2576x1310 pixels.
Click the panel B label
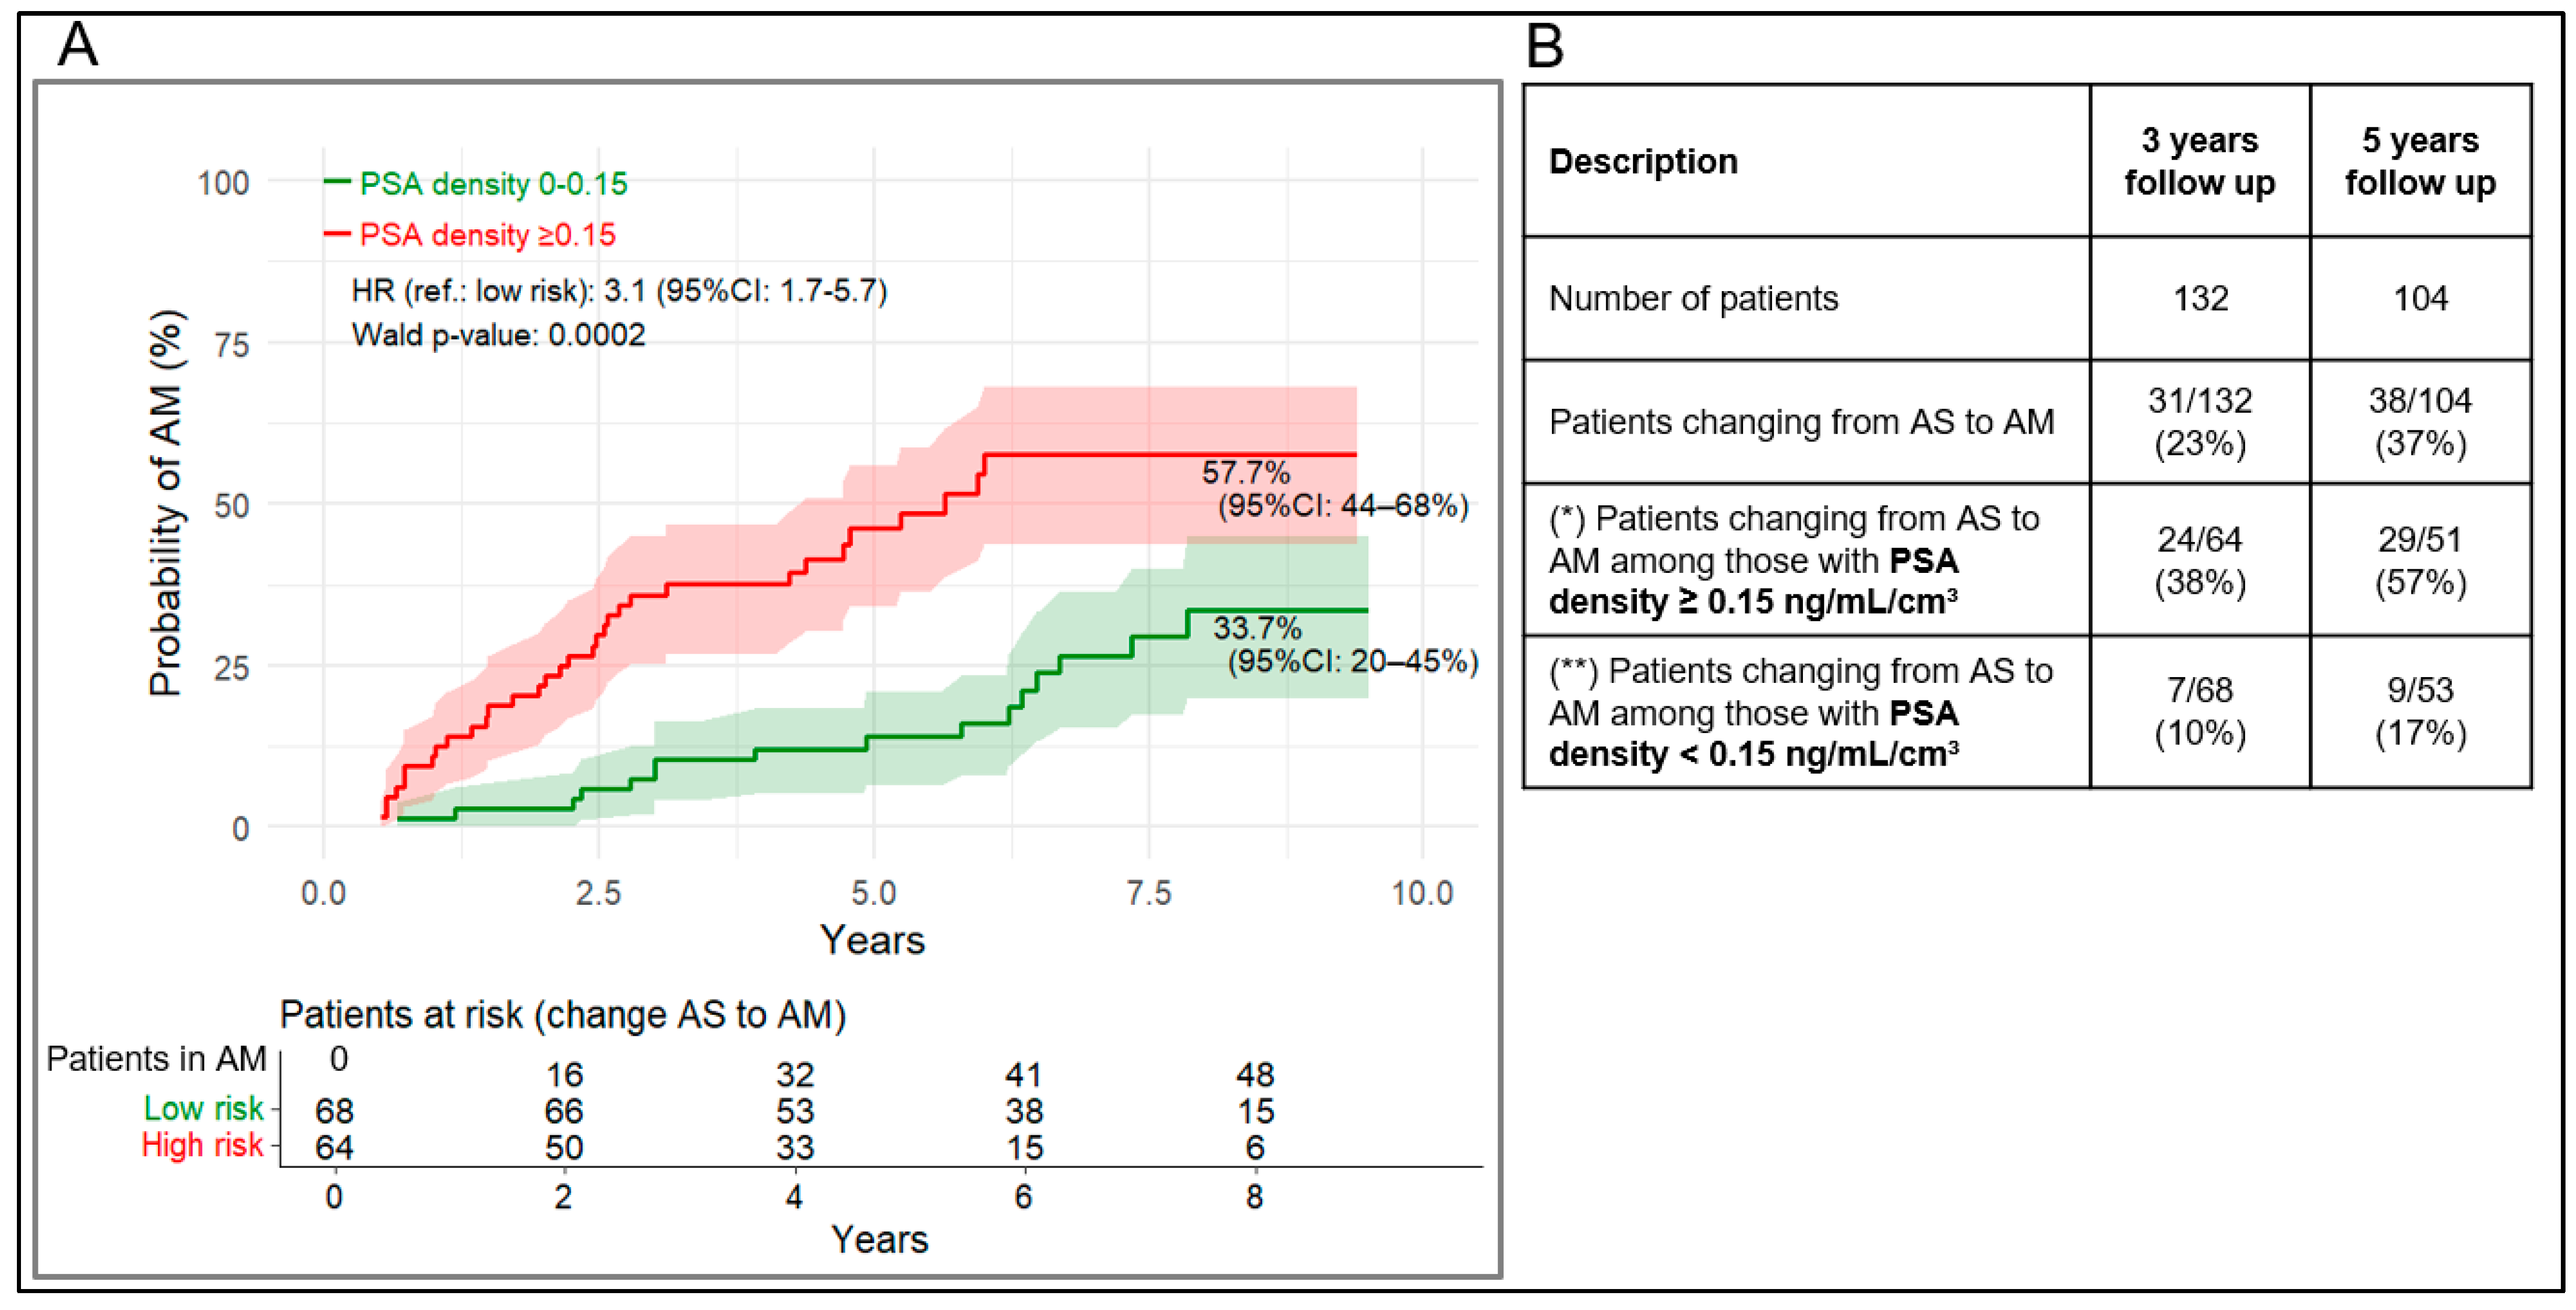1545,46
